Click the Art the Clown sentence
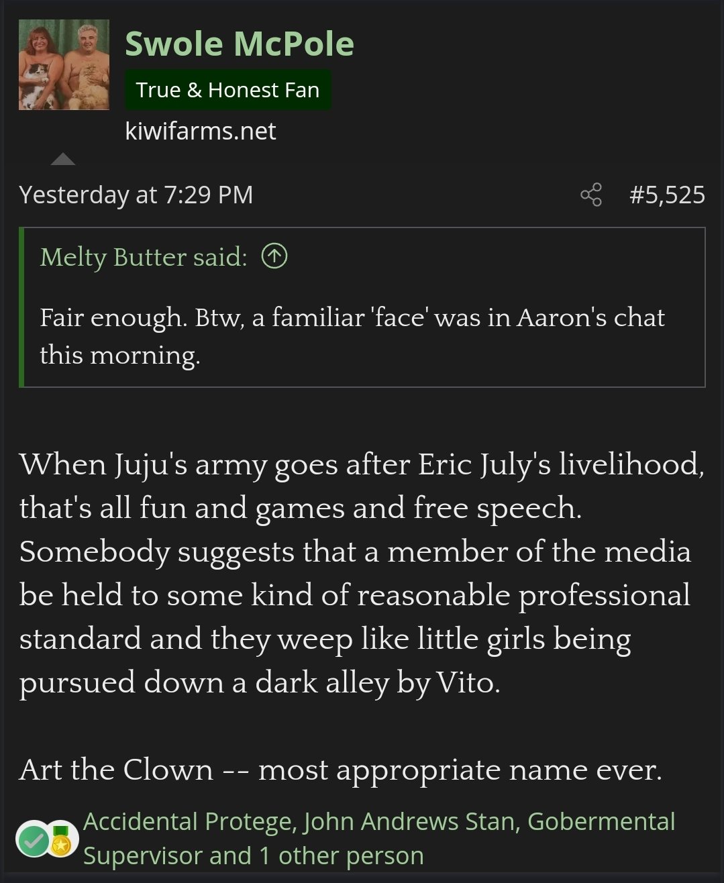Screen dimensions: 724x883 pyautogui.click(x=340, y=770)
